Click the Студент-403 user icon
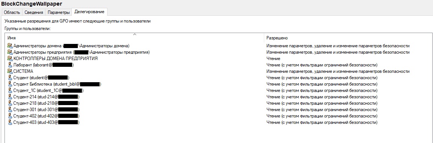Screen dimensions: 433x143 point(10,122)
